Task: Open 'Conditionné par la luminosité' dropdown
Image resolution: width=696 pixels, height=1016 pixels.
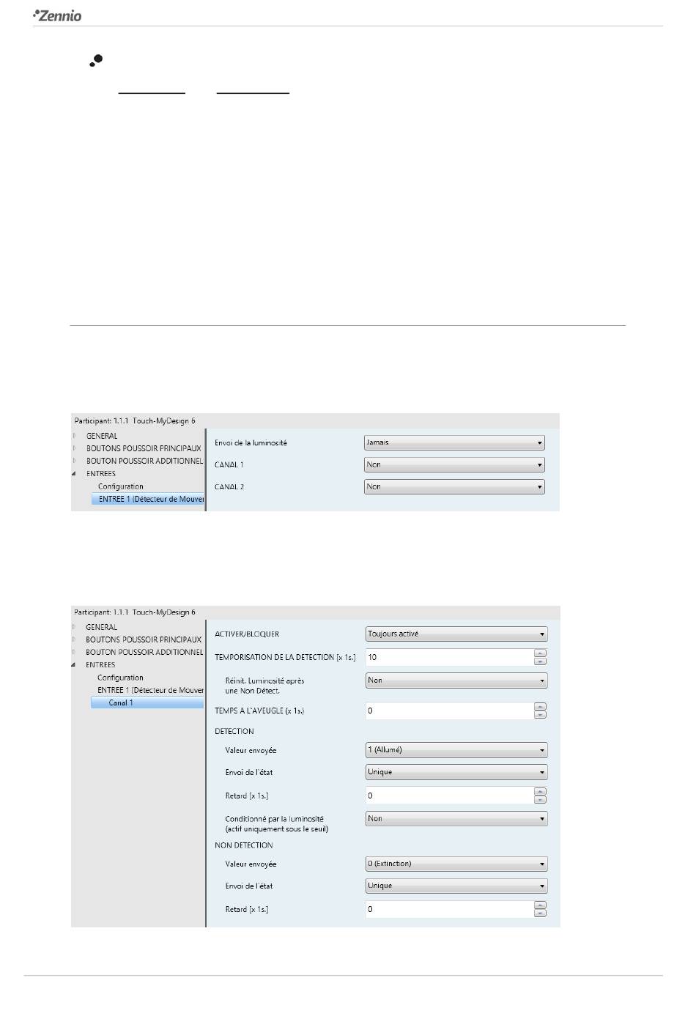Action: (456, 819)
